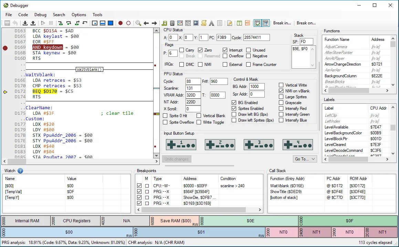Click the SP stack pointer field
This screenshot has width=399, height=247.
point(306,42)
